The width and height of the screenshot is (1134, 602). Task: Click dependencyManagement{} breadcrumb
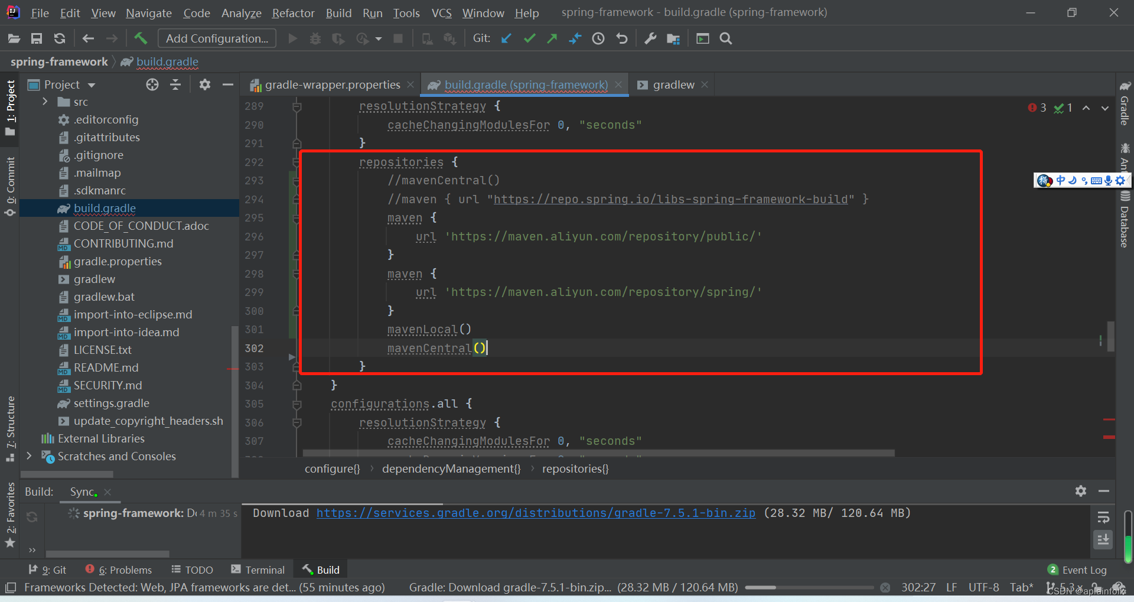451,468
